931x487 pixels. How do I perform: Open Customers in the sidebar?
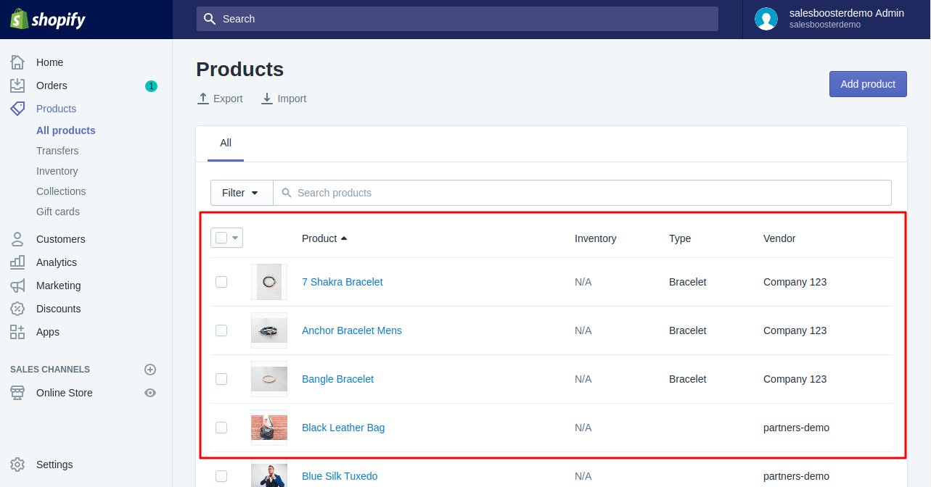[x=60, y=239]
